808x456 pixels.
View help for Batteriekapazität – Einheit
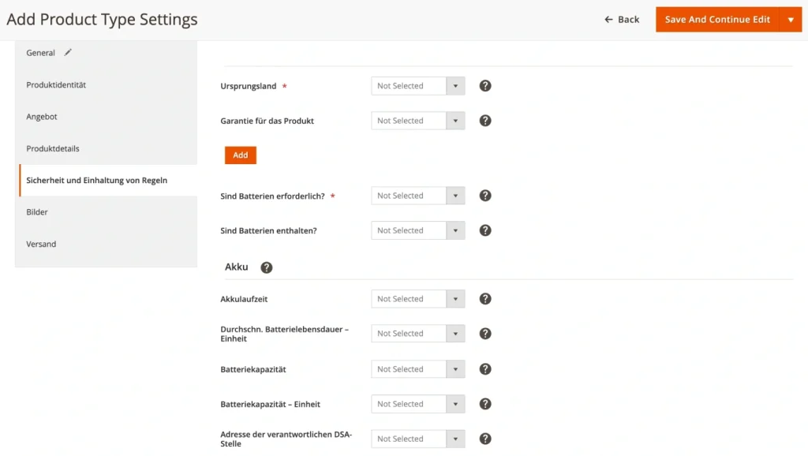pos(484,403)
